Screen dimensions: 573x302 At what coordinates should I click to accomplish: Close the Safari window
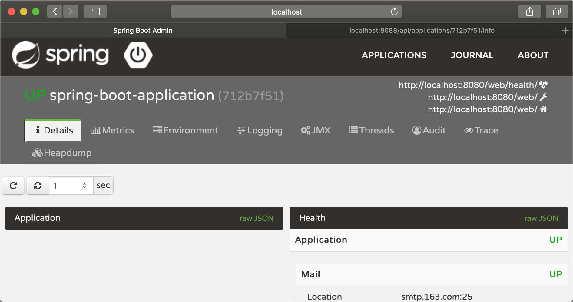tap(12, 12)
